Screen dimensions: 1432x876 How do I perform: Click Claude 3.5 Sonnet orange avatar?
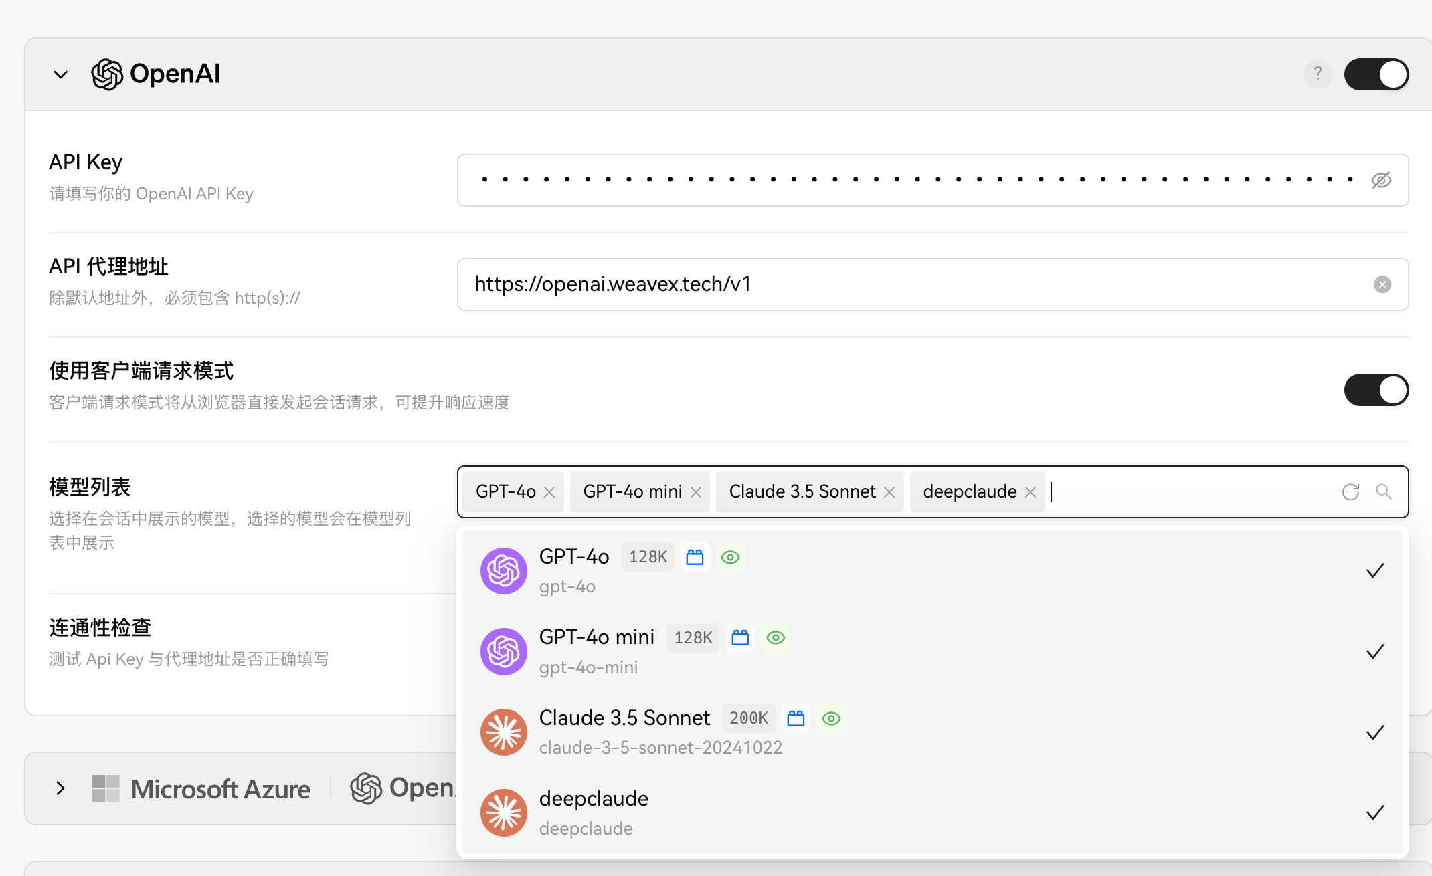pyautogui.click(x=504, y=732)
